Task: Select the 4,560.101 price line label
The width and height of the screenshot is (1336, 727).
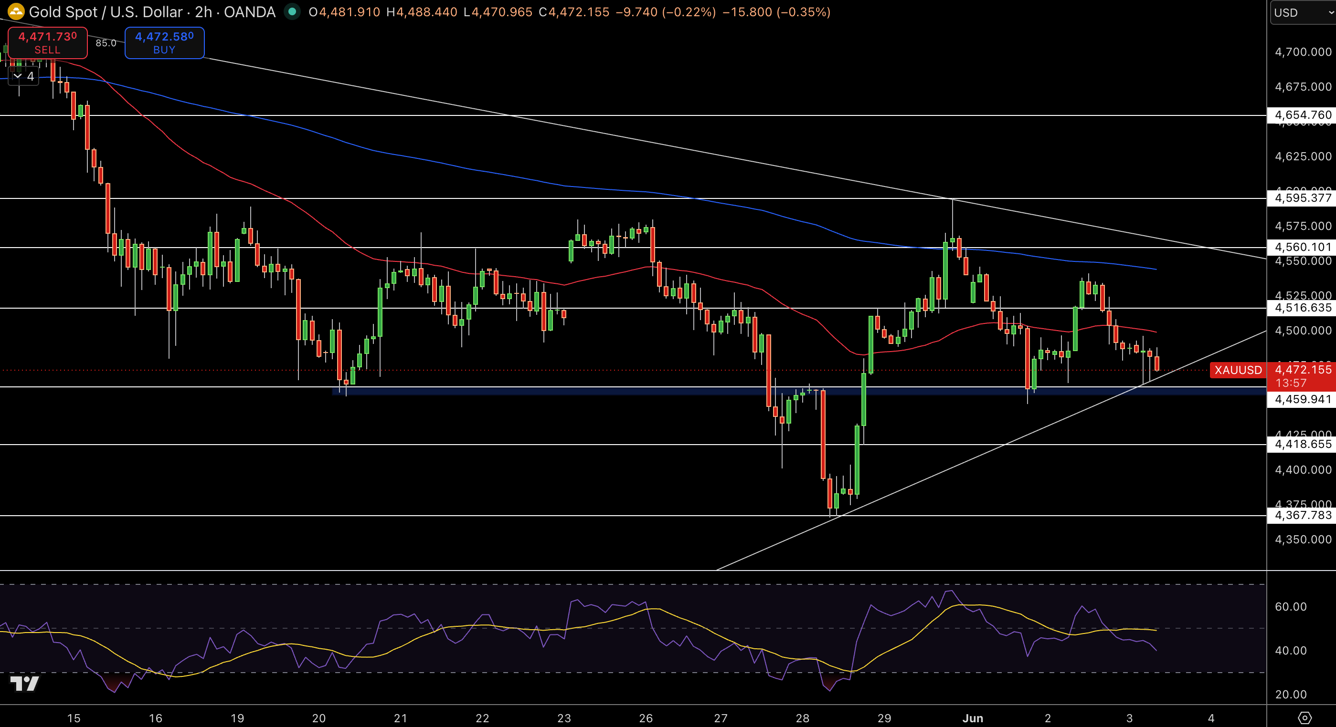Action: [1302, 247]
